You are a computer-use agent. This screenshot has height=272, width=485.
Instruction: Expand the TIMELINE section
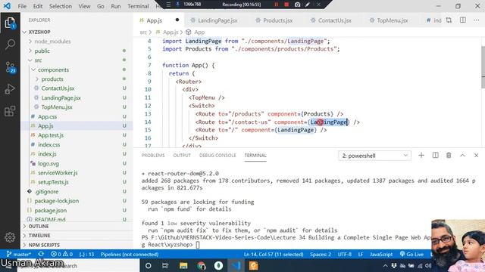(x=77, y=236)
